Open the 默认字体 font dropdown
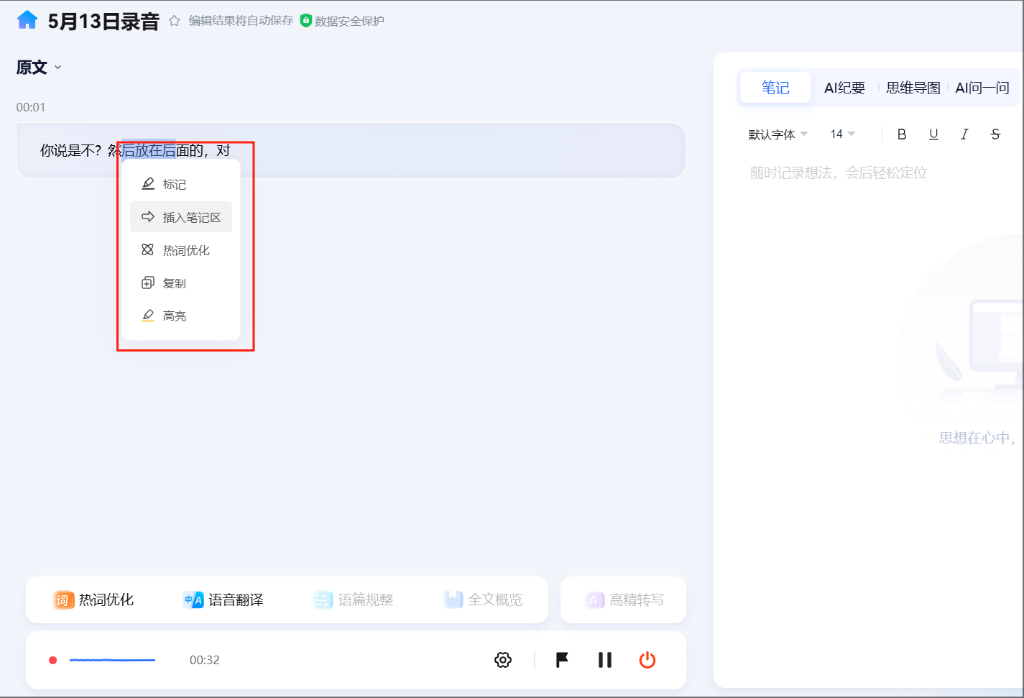Viewport: 1024px width, 698px height. tap(778, 134)
